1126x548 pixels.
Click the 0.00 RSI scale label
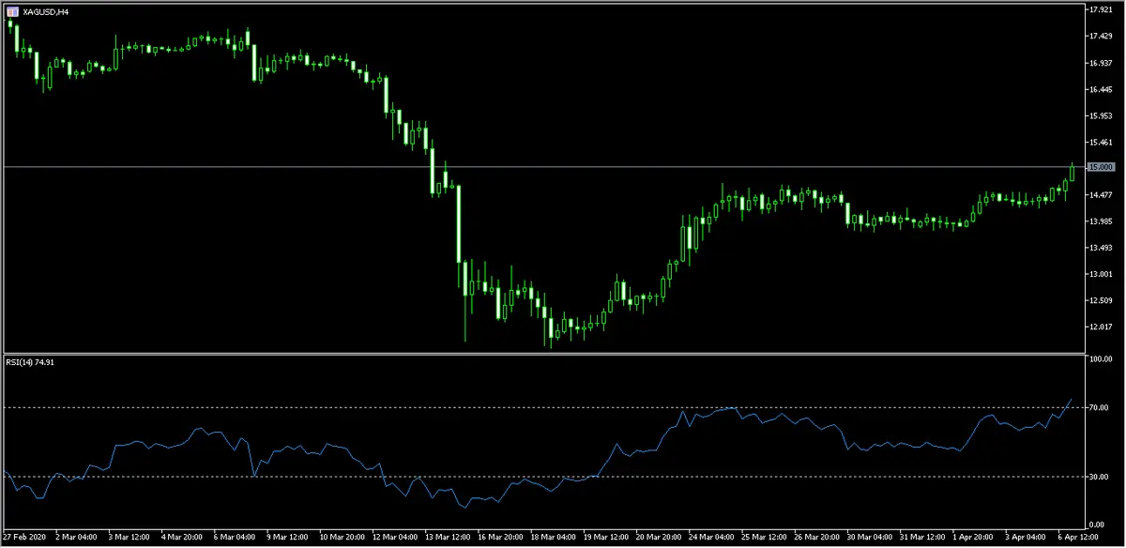click(1095, 524)
